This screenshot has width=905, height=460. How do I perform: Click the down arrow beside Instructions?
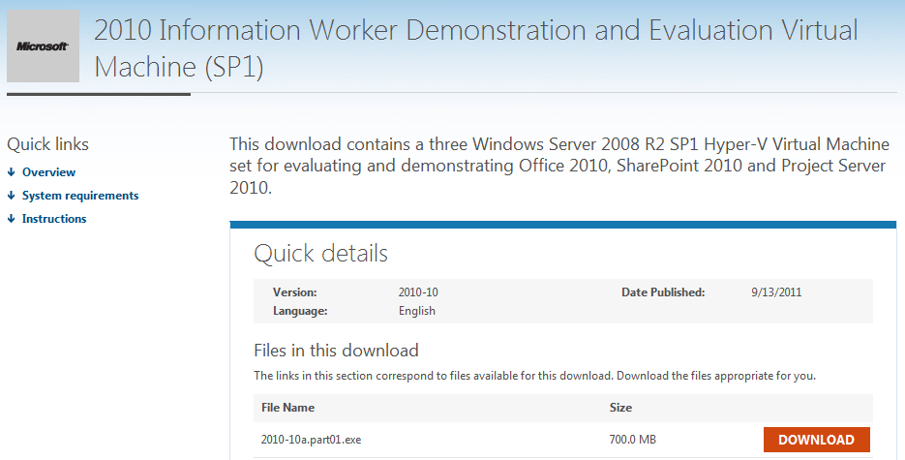tap(11, 219)
